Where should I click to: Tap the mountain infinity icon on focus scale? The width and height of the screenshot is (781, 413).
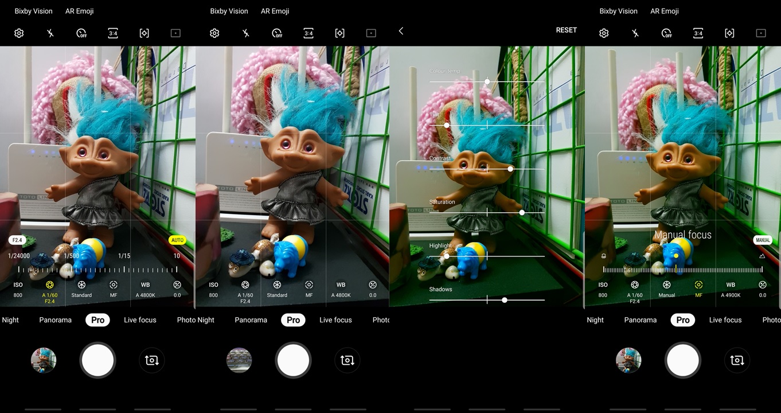[762, 256]
